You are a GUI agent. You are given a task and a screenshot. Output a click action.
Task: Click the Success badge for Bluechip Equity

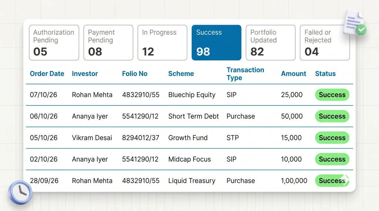point(332,95)
